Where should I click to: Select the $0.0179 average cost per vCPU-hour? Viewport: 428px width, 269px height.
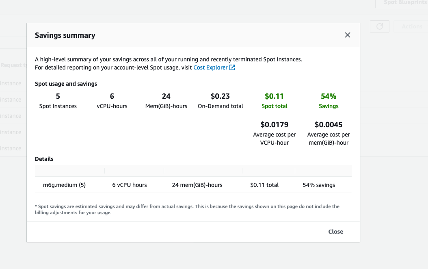pyautogui.click(x=274, y=125)
